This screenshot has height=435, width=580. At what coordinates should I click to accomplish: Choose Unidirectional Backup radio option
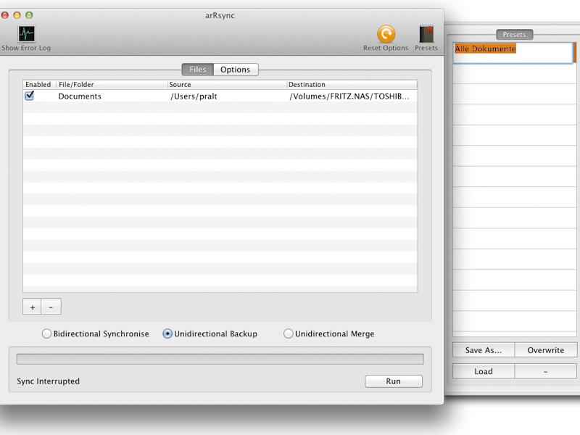[167, 333]
